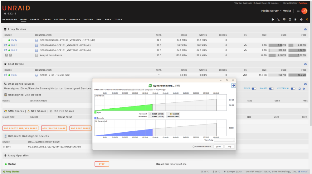This screenshot has width=312, height=174.
Task: Open the SHARES menu tab
Action: pyautogui.click(x=35, y=19)
